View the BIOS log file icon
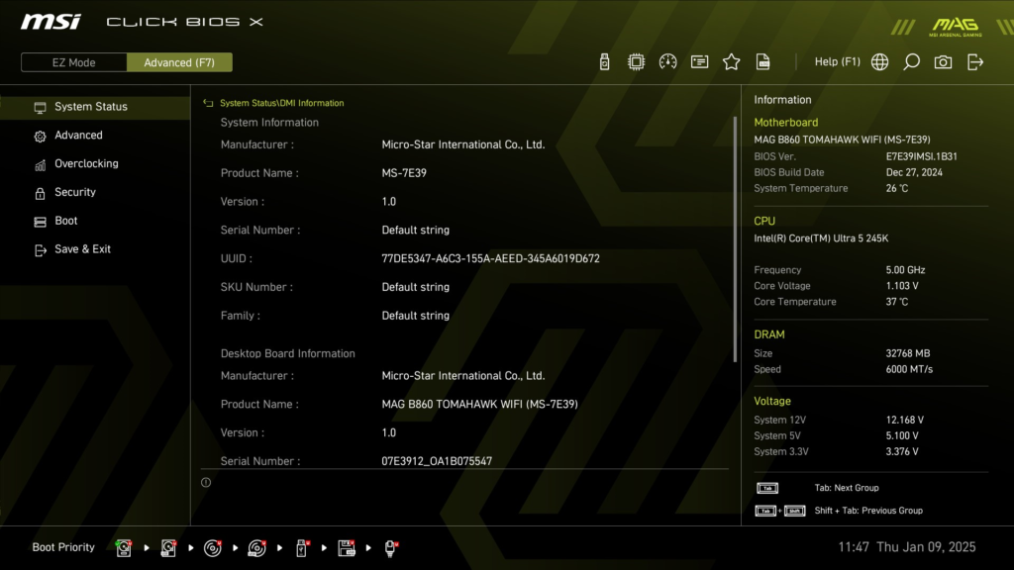 762,60
